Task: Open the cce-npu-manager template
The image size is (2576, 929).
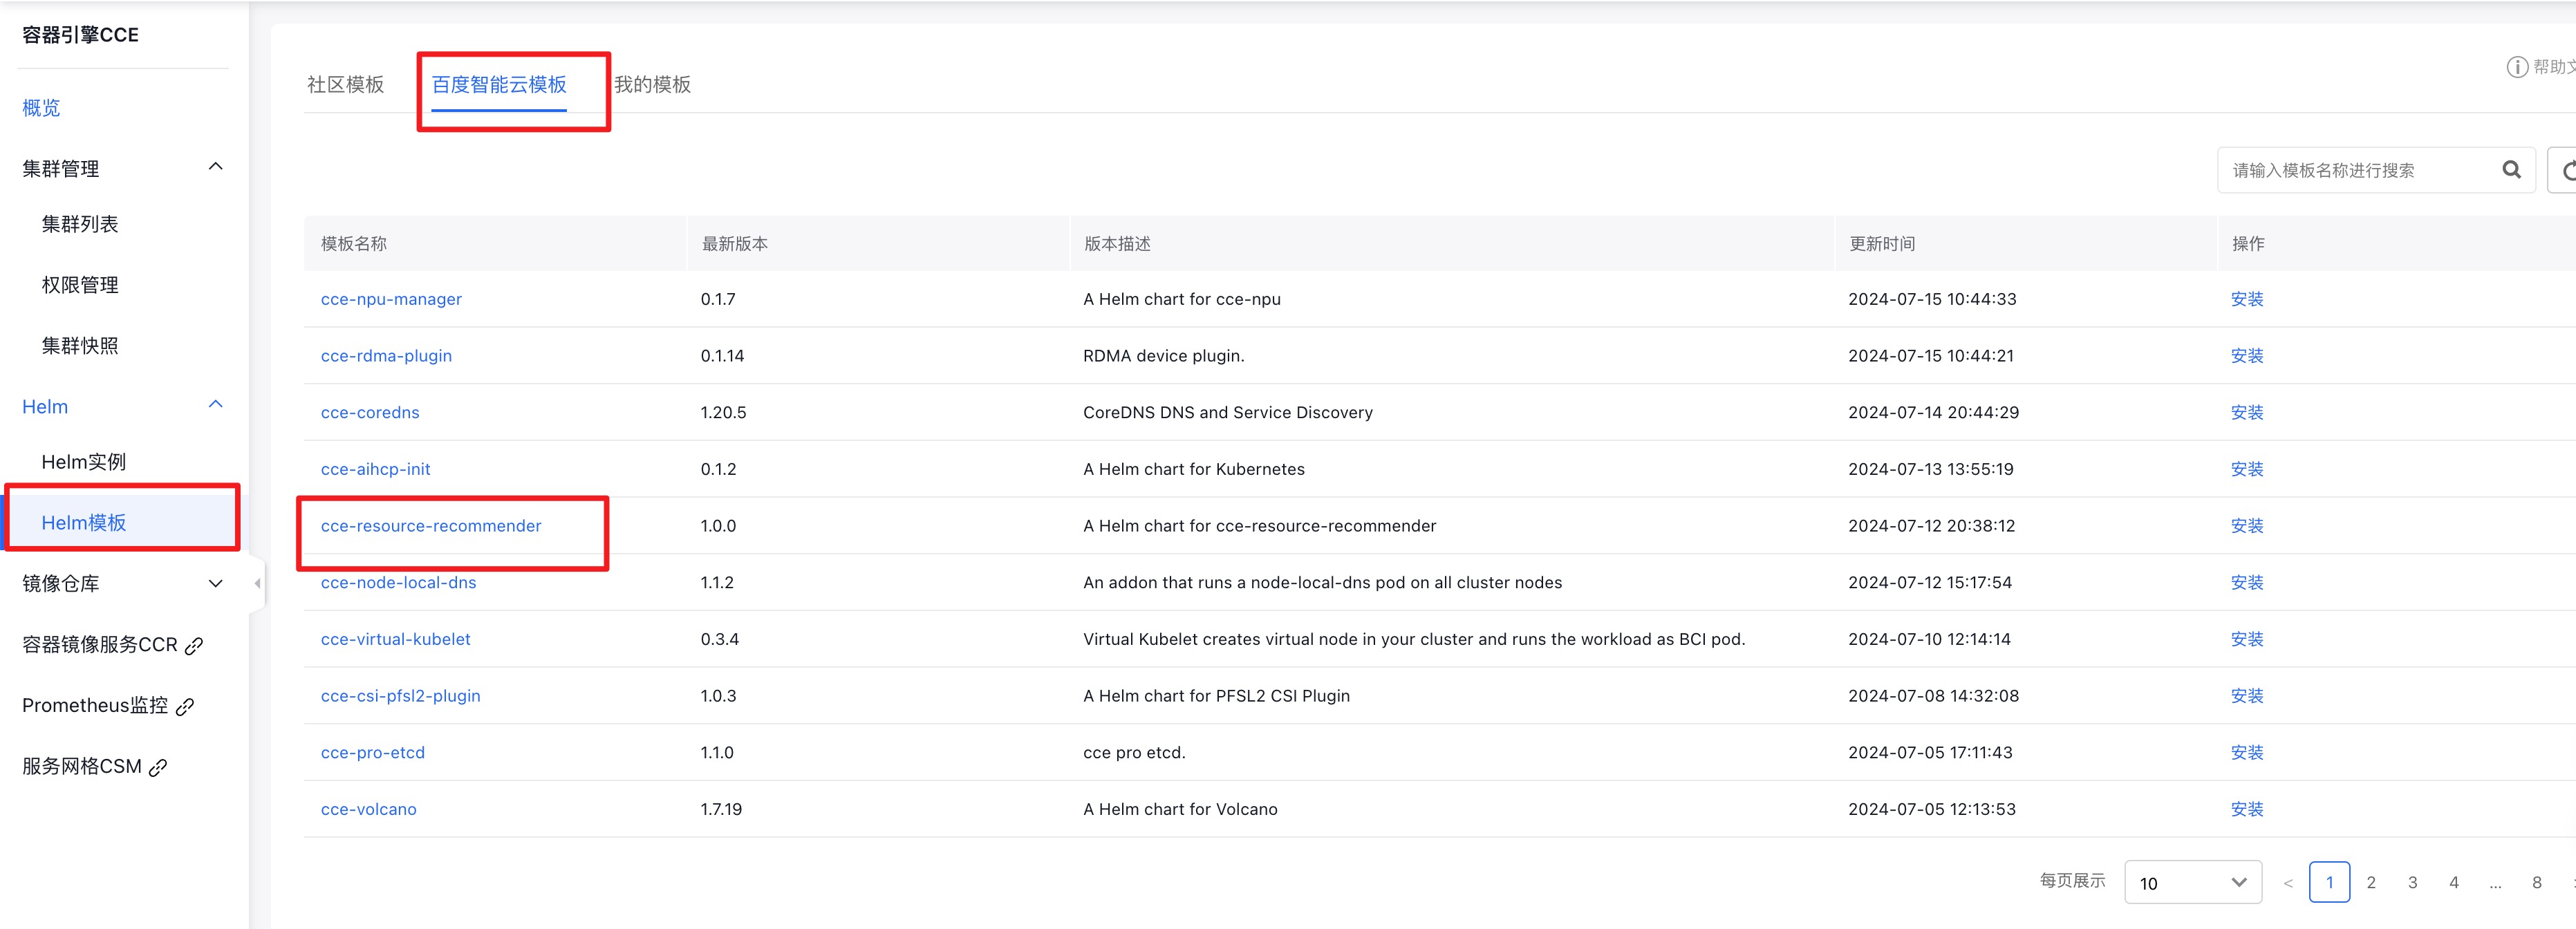Action: (391, 299)
